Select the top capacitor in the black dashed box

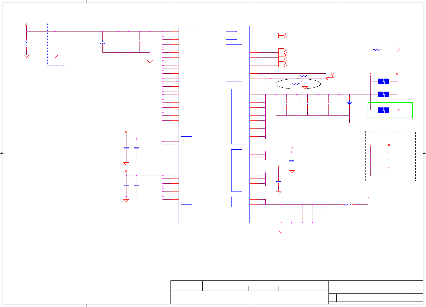pyautogui.click(x=380, y=152)
